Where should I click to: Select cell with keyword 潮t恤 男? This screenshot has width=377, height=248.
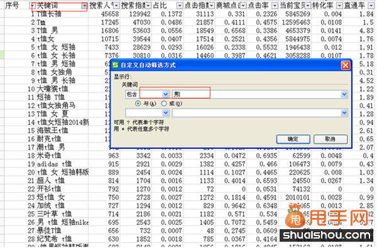62,147
